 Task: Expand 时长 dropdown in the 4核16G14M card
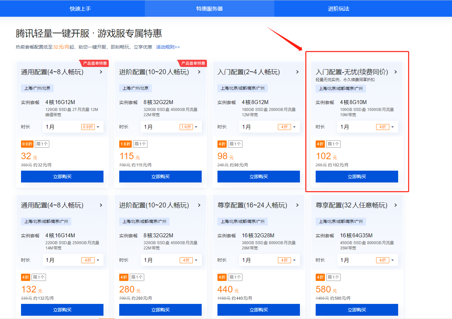[x=73, y=260]
